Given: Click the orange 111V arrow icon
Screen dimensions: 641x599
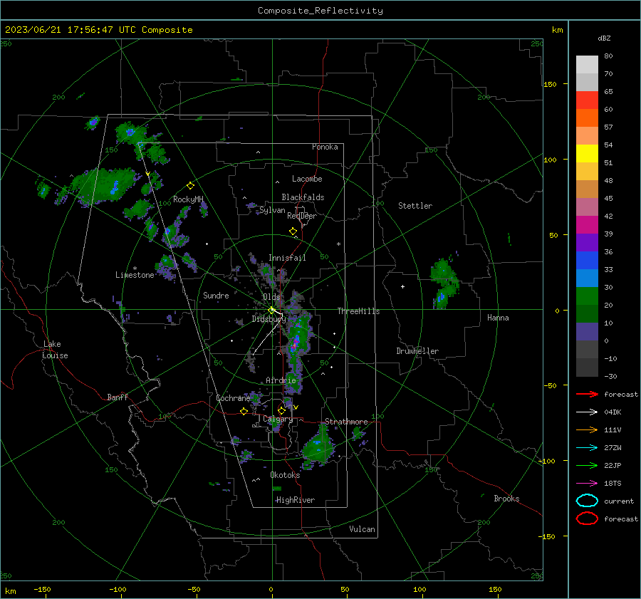Looking at the screenshot, I should tap(587, 429).
